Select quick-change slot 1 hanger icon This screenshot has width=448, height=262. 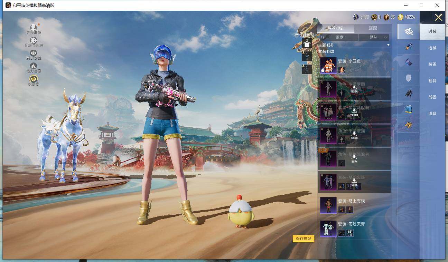click(307, 43)
